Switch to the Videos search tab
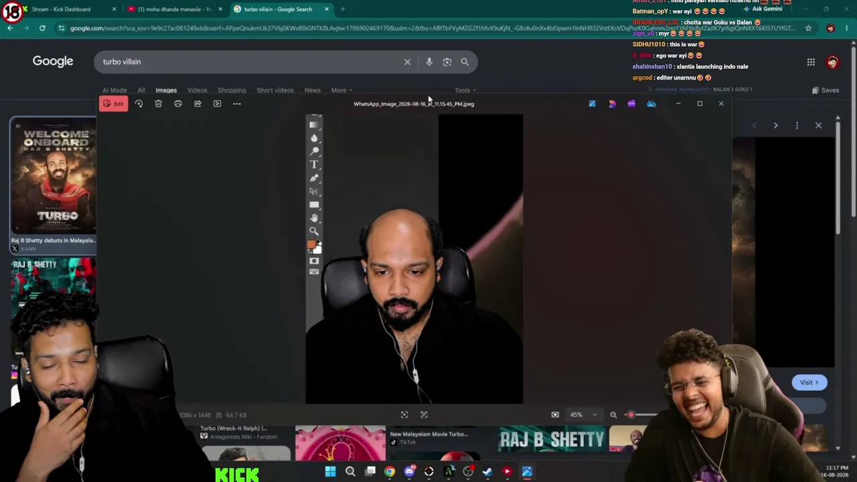 point(198,90)
